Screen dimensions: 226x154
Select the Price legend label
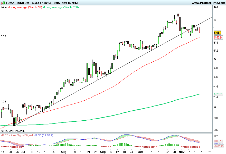(x=4, y=7)
